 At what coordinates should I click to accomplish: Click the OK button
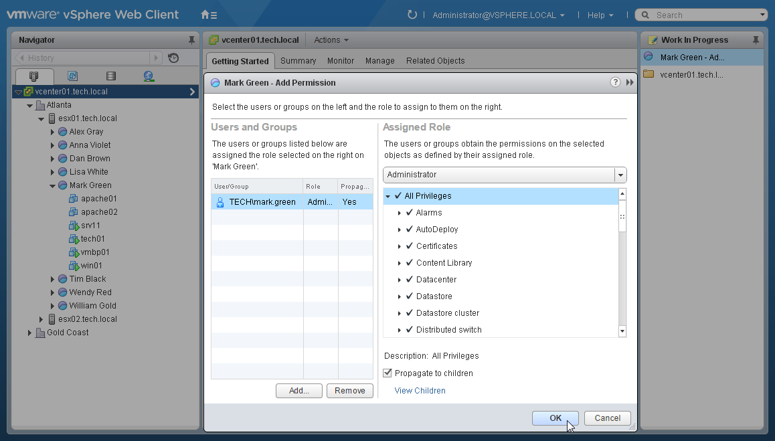coord(555,418)
